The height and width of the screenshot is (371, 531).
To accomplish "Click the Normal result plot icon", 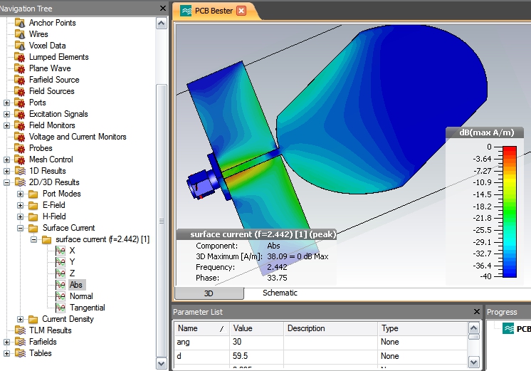I will tap(61, 296).
